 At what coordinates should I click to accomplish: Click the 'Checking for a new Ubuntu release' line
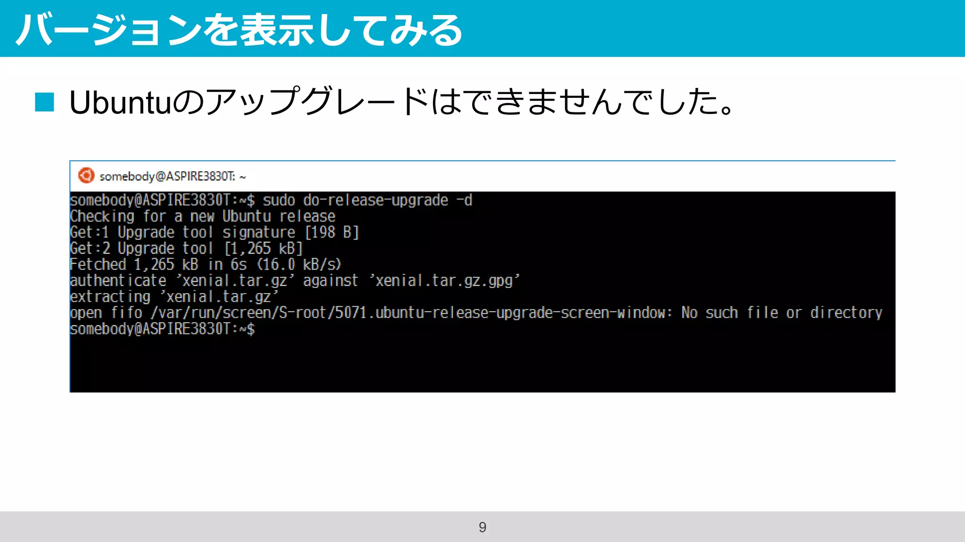click(203, 216)
